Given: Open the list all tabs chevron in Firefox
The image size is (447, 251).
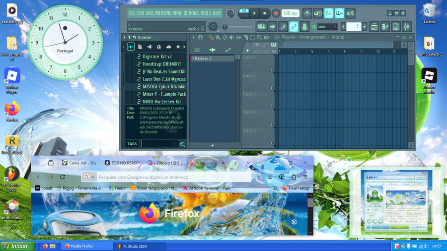Looking at the screenshot, I should click(x=248, y=163).
